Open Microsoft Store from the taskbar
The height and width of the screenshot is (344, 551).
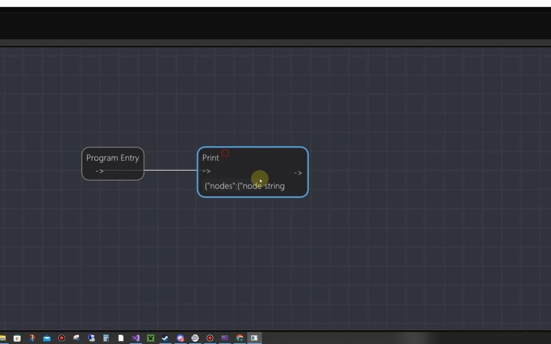pos(17,338)
